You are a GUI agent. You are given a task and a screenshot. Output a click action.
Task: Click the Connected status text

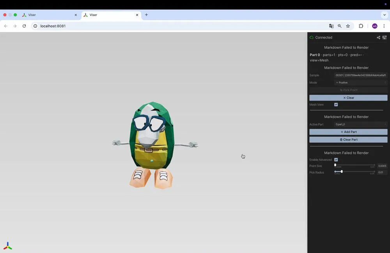click(x=324, y=37)
